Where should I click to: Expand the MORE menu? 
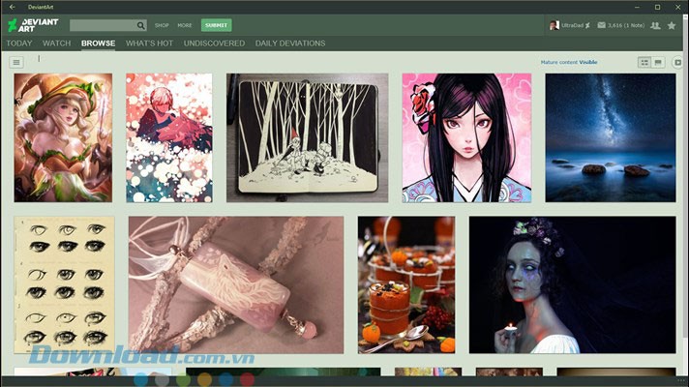185,25
